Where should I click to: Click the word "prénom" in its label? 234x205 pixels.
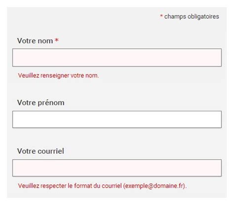(x=51, y=103)
